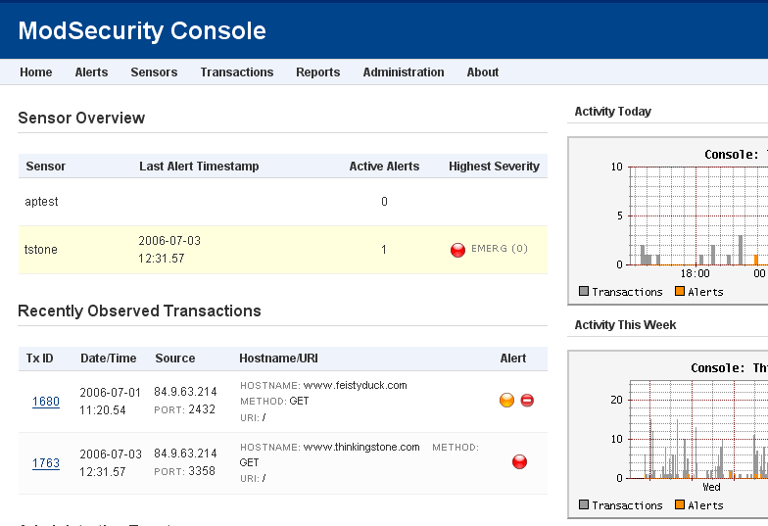Click the gray Transactions legend swatch under Activity Today
The height and width of the screenshot is (526, 768).
pyautogui.click(x=585, y=291)
